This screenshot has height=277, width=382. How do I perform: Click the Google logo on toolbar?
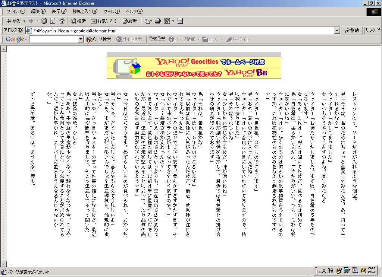15,39
